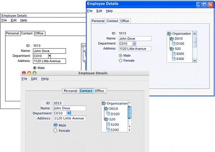This screenshot has width=215, height=152.
Task: Click S20 folder icon in Windows-style window
Action: [172, 49]
